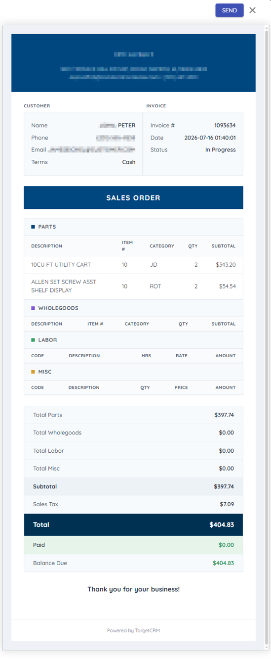Click the blue PARTS section square icon

click(33, 227)
